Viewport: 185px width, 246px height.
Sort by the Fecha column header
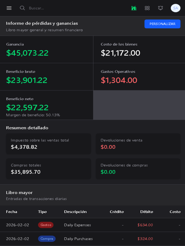tap(12, 212)
